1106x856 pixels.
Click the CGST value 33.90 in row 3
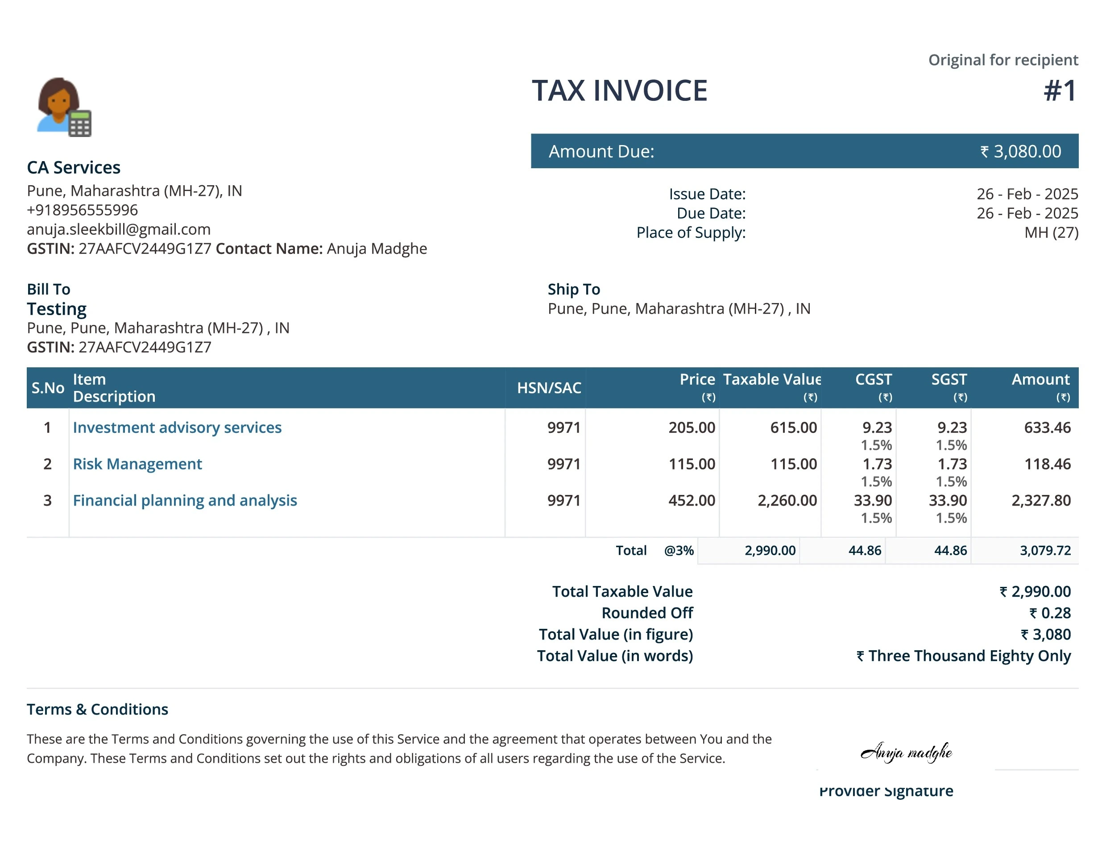coord(873,500)
